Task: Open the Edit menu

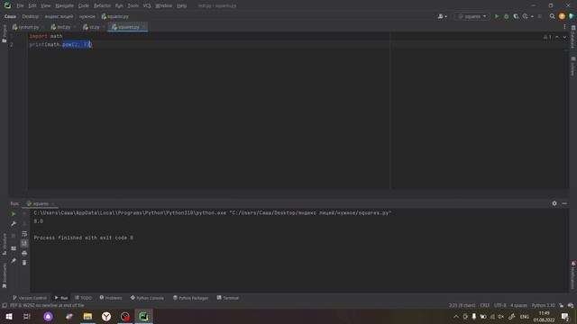Action: (32, 6)
